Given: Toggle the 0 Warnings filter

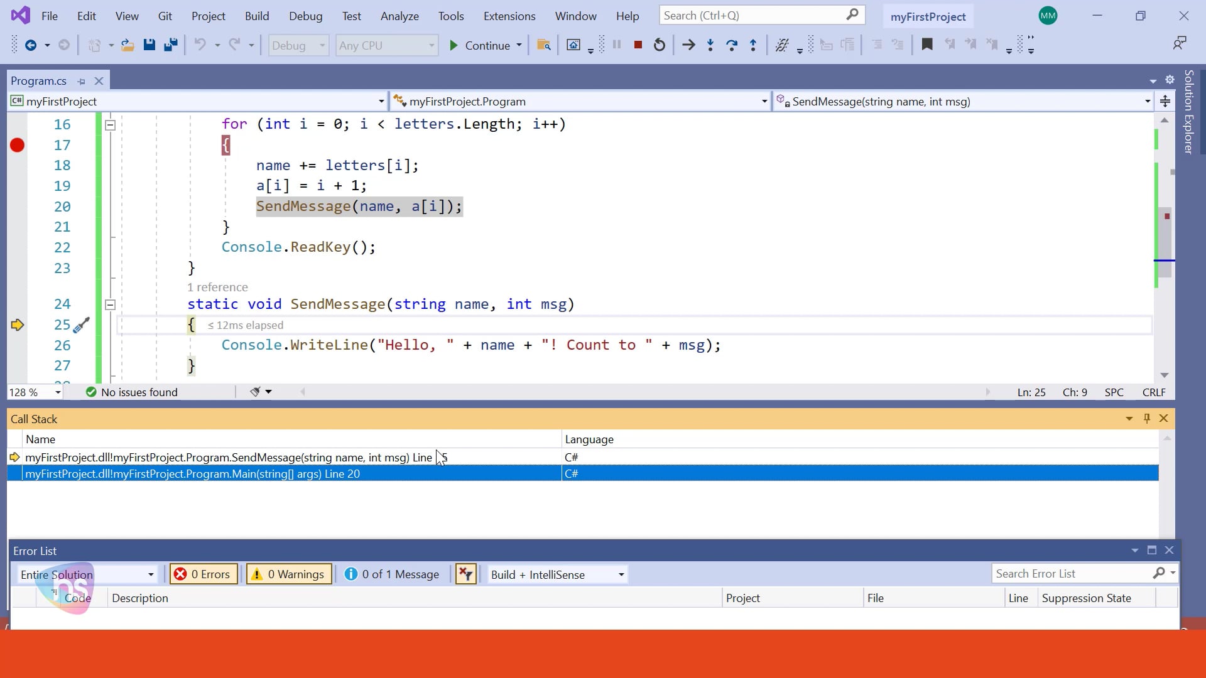Looking at the screenshot, I should pyautogui.click(x=288, y=573).
